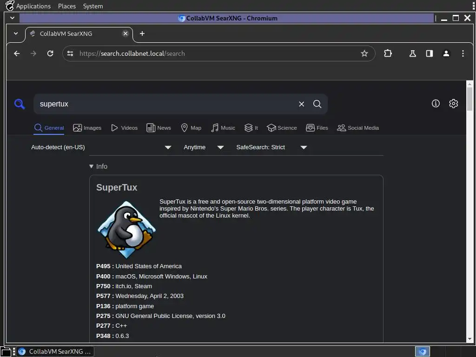
Task: Switch to Social Media category
Action: 358,128
